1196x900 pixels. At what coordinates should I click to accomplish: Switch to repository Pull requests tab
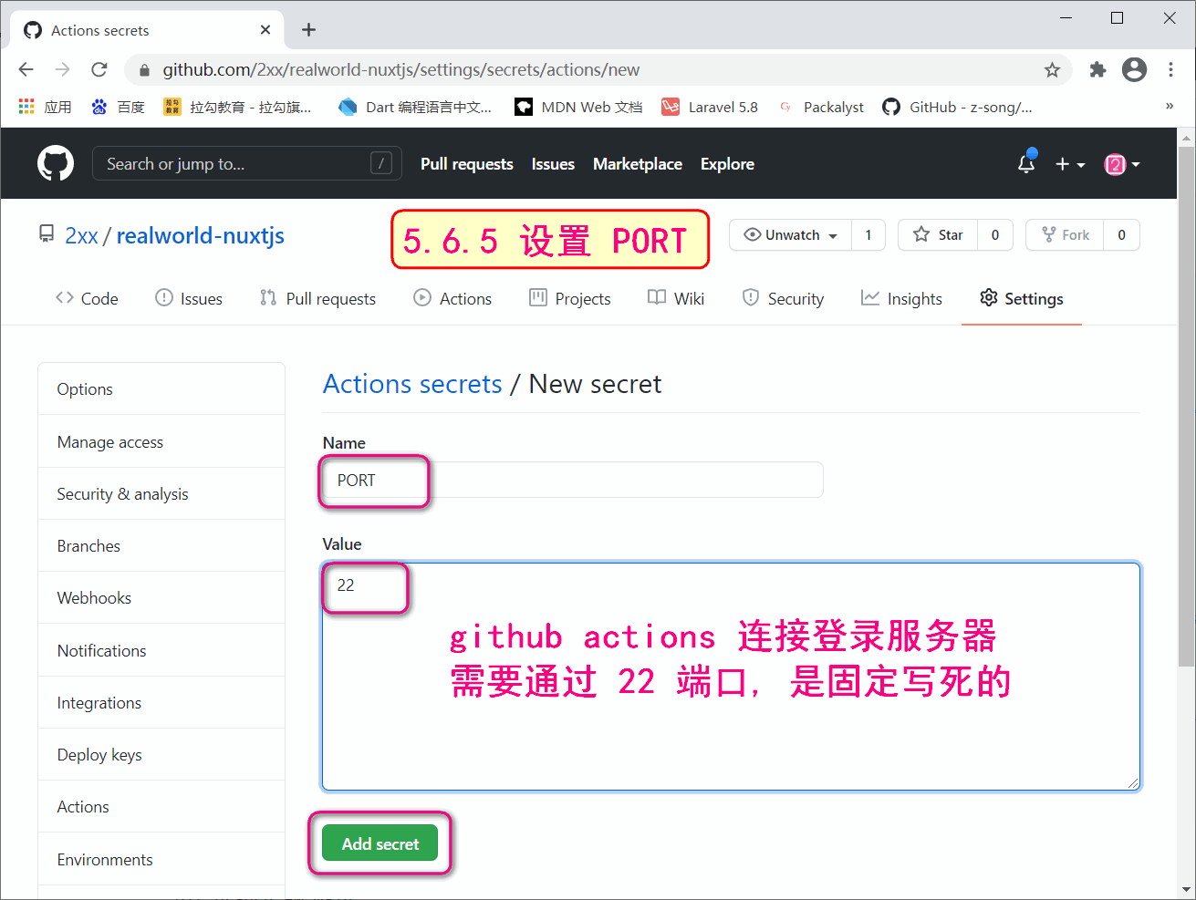[317, 298]
